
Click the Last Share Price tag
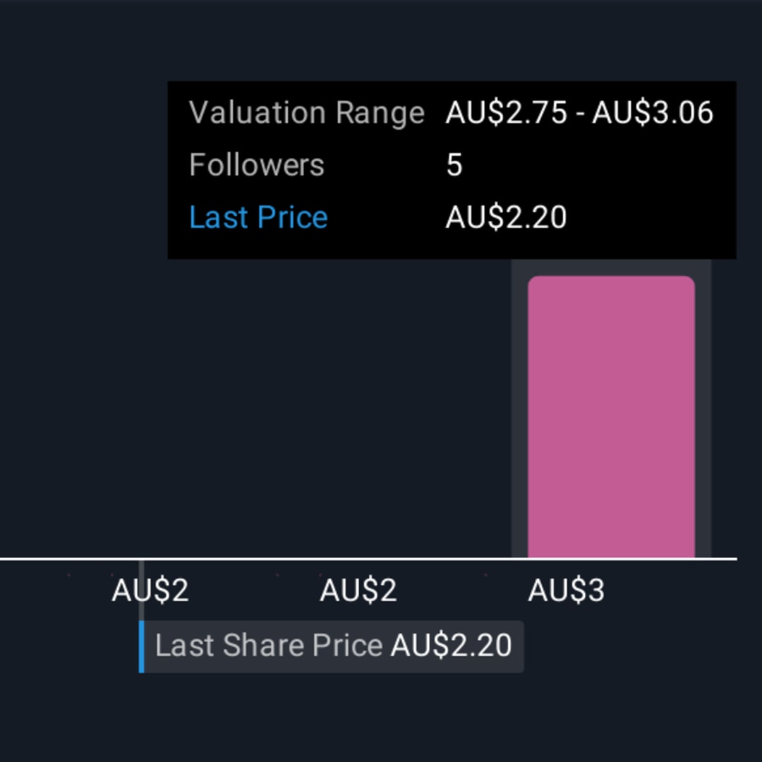click(332, 646)
